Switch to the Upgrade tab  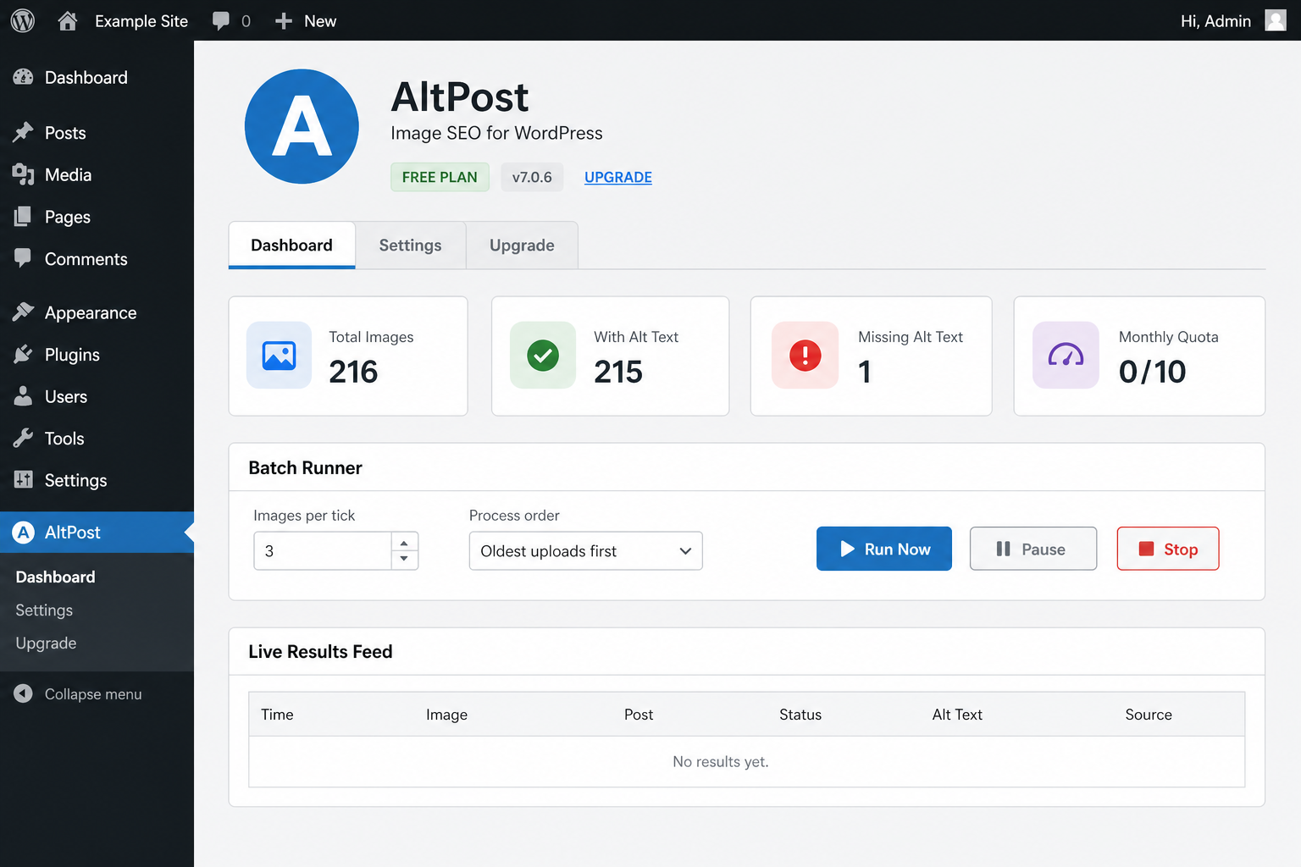[x=522, y=246]
